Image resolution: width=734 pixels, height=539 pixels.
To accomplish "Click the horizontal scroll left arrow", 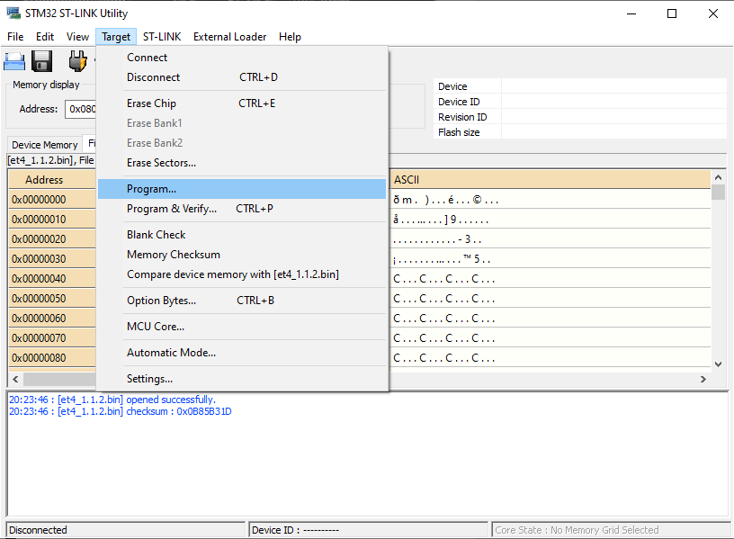I will 15,379.
